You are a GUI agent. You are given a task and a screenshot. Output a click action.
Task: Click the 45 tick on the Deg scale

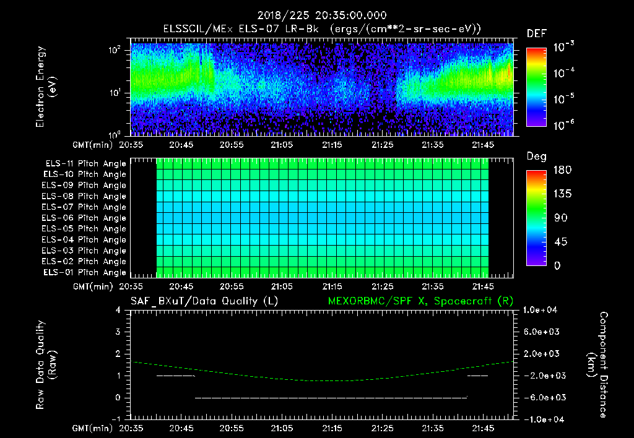tap(561, 242)
